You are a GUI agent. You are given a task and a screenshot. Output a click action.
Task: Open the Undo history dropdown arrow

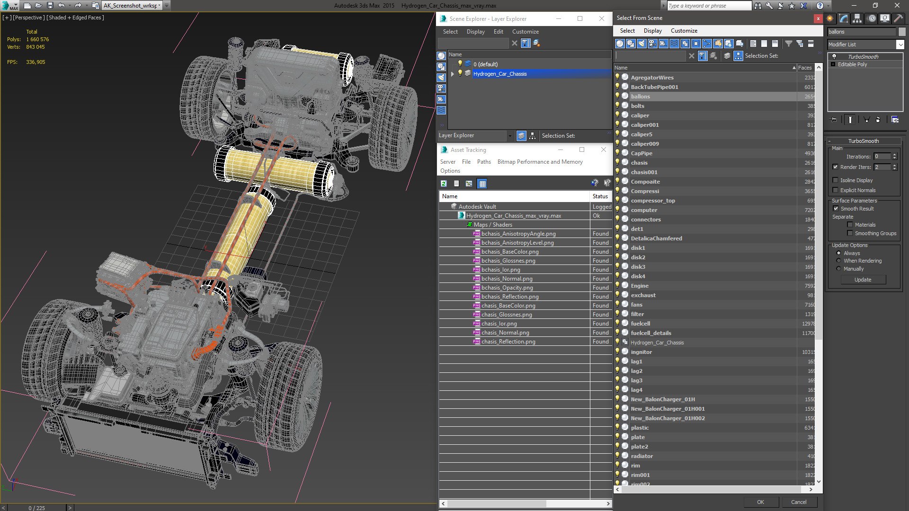pyautogui.click(x=69, y=6)
